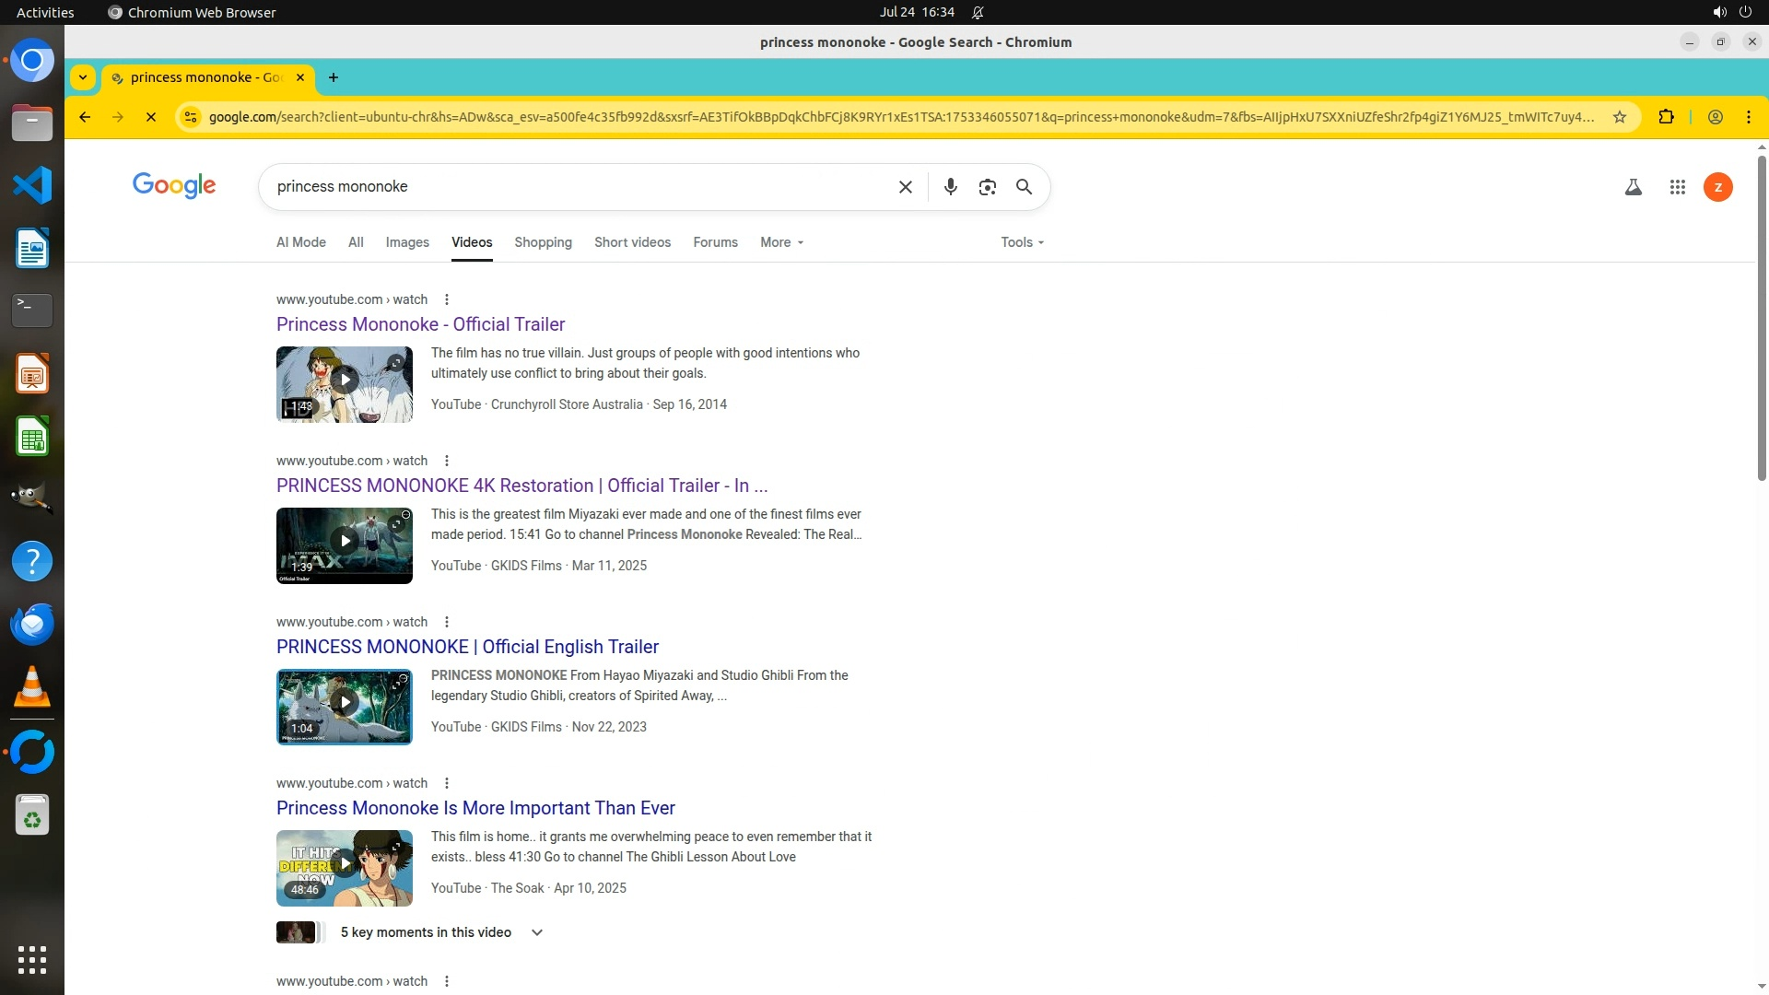1769x995 pixels.
Task: Expand the More search filters dropdown
Action: click(x=781, y=242)
